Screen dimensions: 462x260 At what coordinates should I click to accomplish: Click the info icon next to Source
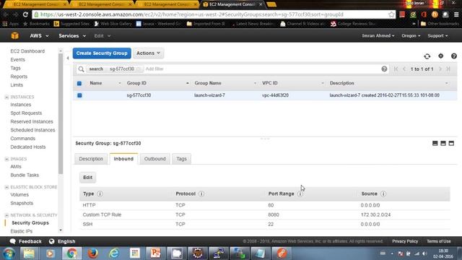pyautogui.click(x=383, y=194)
